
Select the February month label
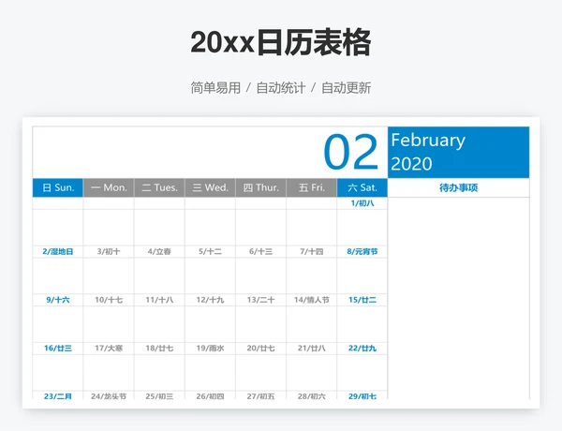428,141
